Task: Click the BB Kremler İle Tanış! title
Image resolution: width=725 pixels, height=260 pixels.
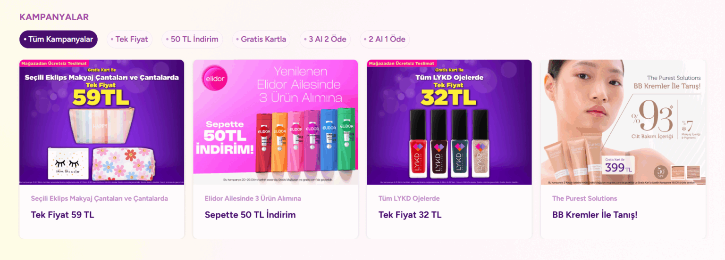Action: click(595, 215)
